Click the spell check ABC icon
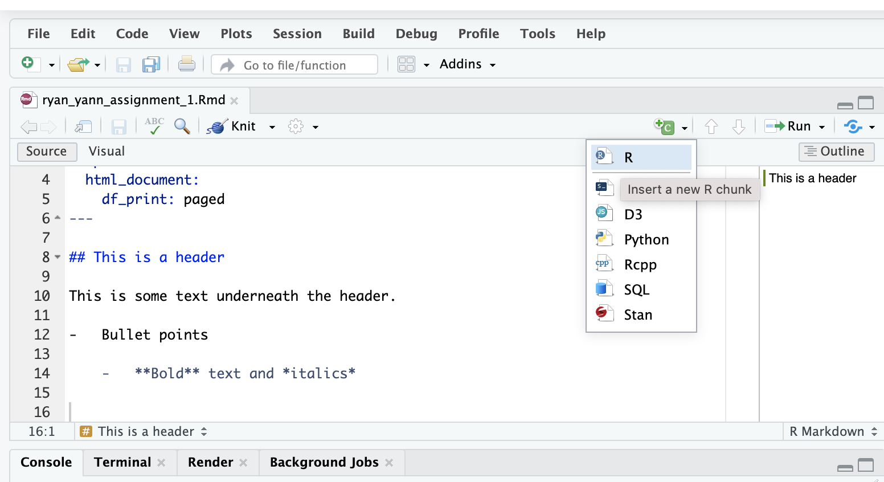This screenshot has width=884, height=482. 154,126
